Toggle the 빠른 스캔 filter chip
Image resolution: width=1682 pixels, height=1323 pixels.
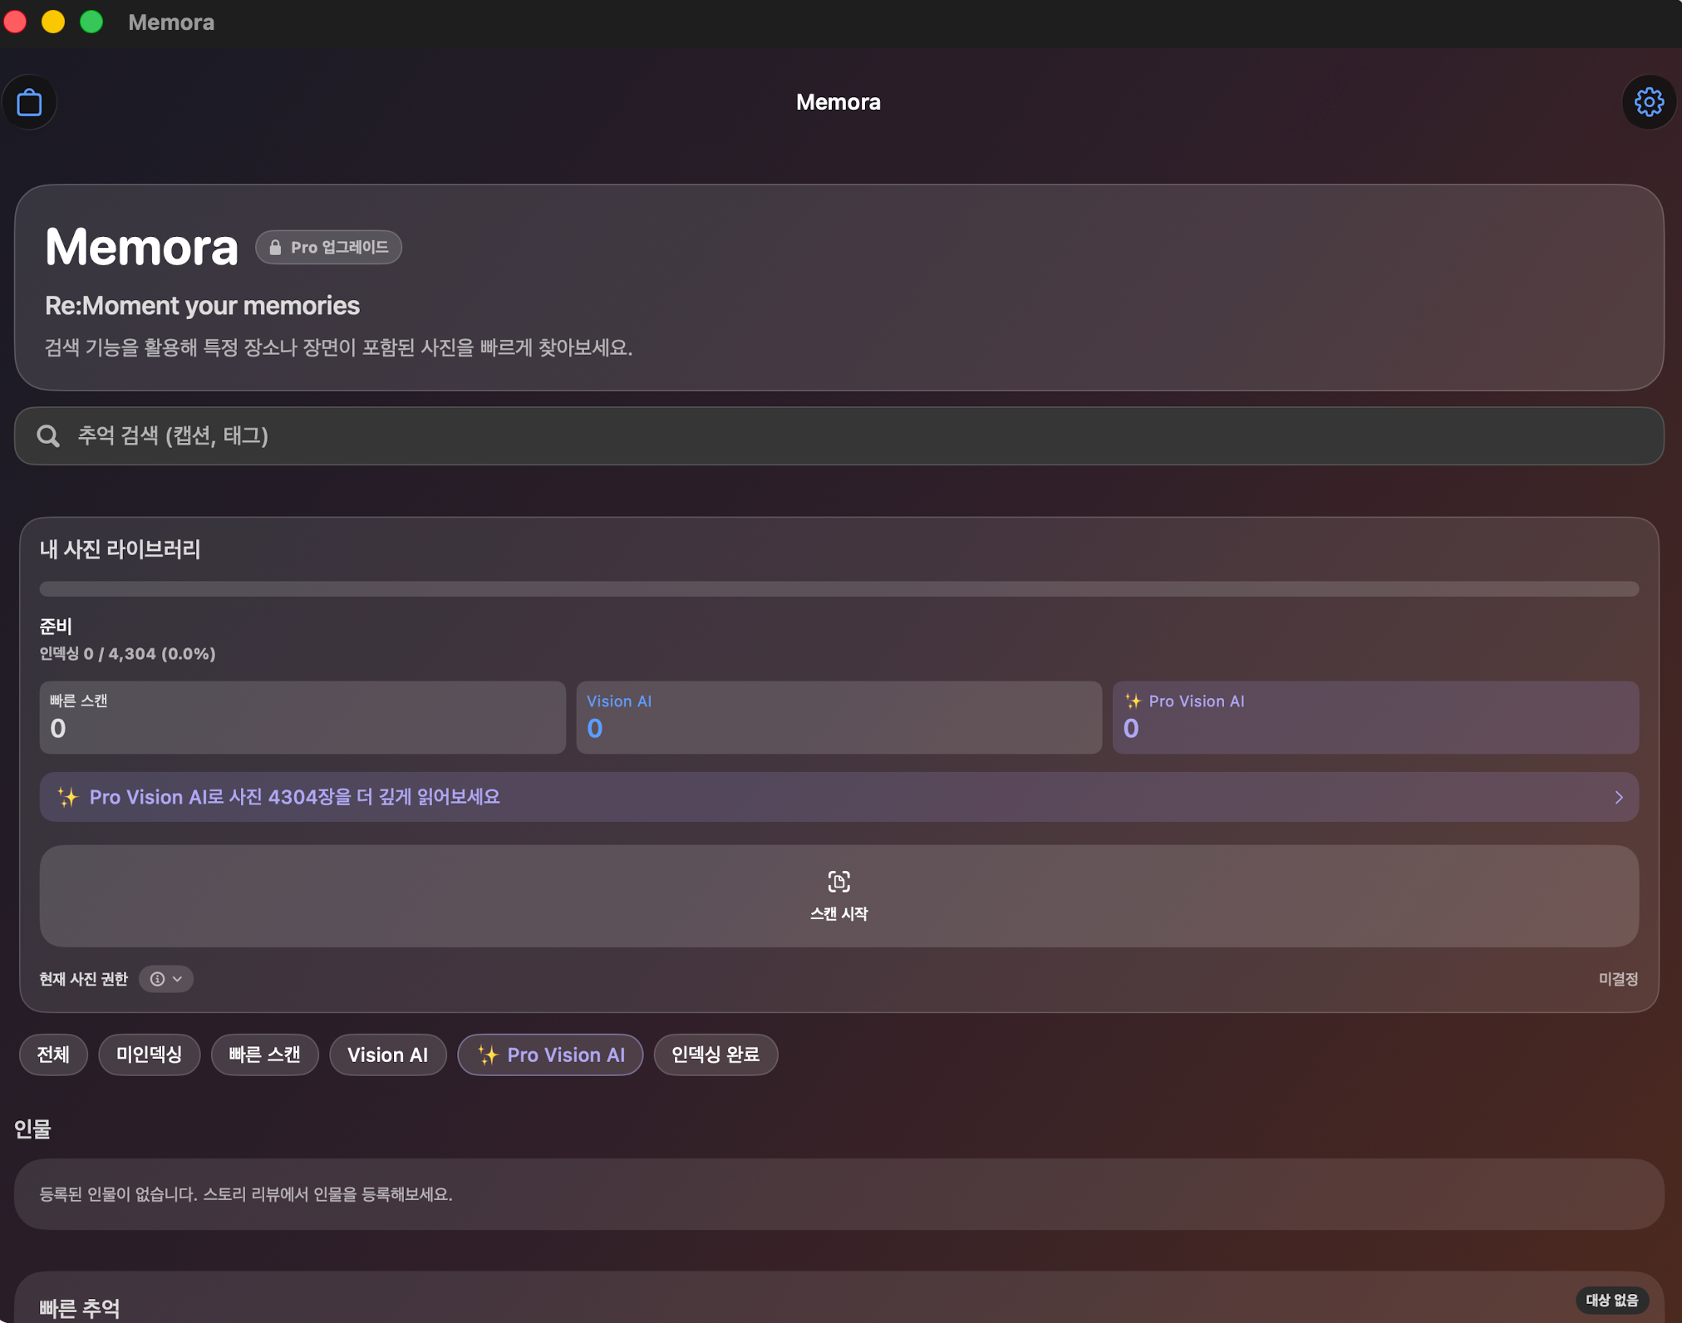(x=265, y=1055)
